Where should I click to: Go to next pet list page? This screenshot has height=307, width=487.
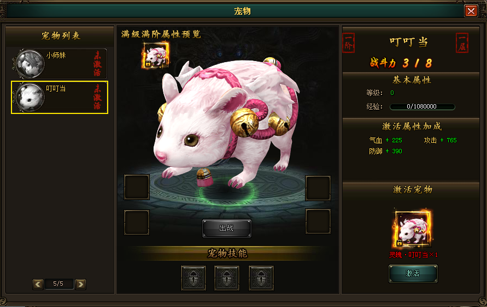pos(80,284)
